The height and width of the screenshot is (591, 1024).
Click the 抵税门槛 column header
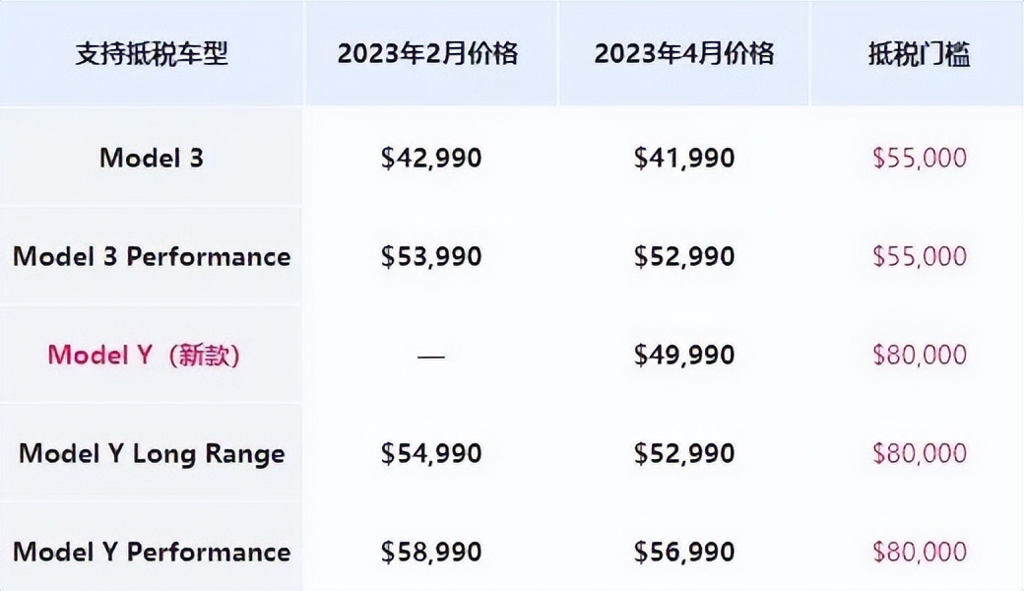point(919,54)
